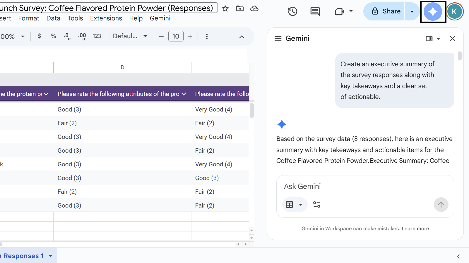Click Gemini panel scrollbar thumb
Viewport: 469px width, 263px height.
pyautogui.click(x=460, y=56)
